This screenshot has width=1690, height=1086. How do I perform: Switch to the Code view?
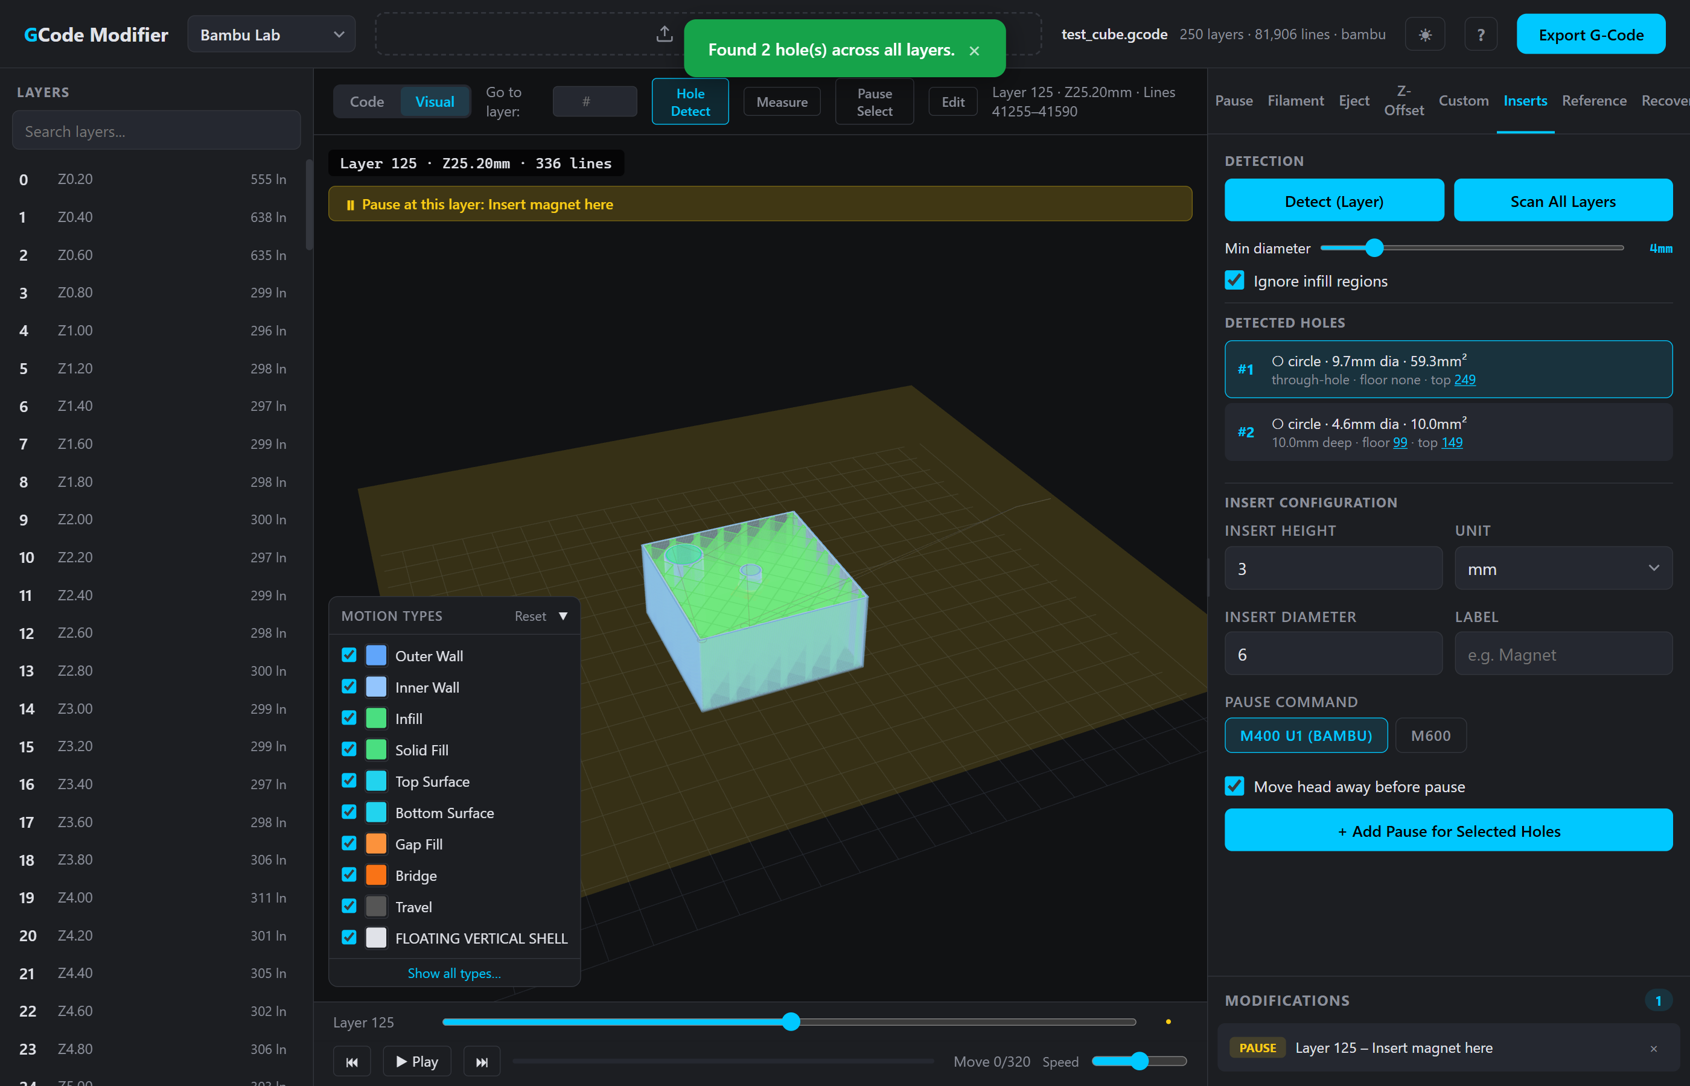tap(367, 101)
